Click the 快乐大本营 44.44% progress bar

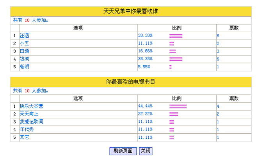pyautogui.click(x=178, y=106)
